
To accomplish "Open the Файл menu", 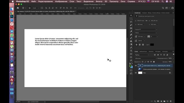I will click(34, 1).
